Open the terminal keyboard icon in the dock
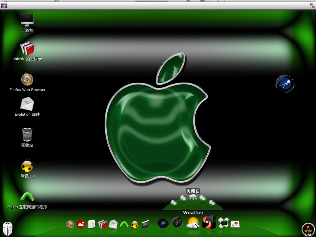This screenshot has height=237, width=316. pyautogui.click(x=145, y=224)
